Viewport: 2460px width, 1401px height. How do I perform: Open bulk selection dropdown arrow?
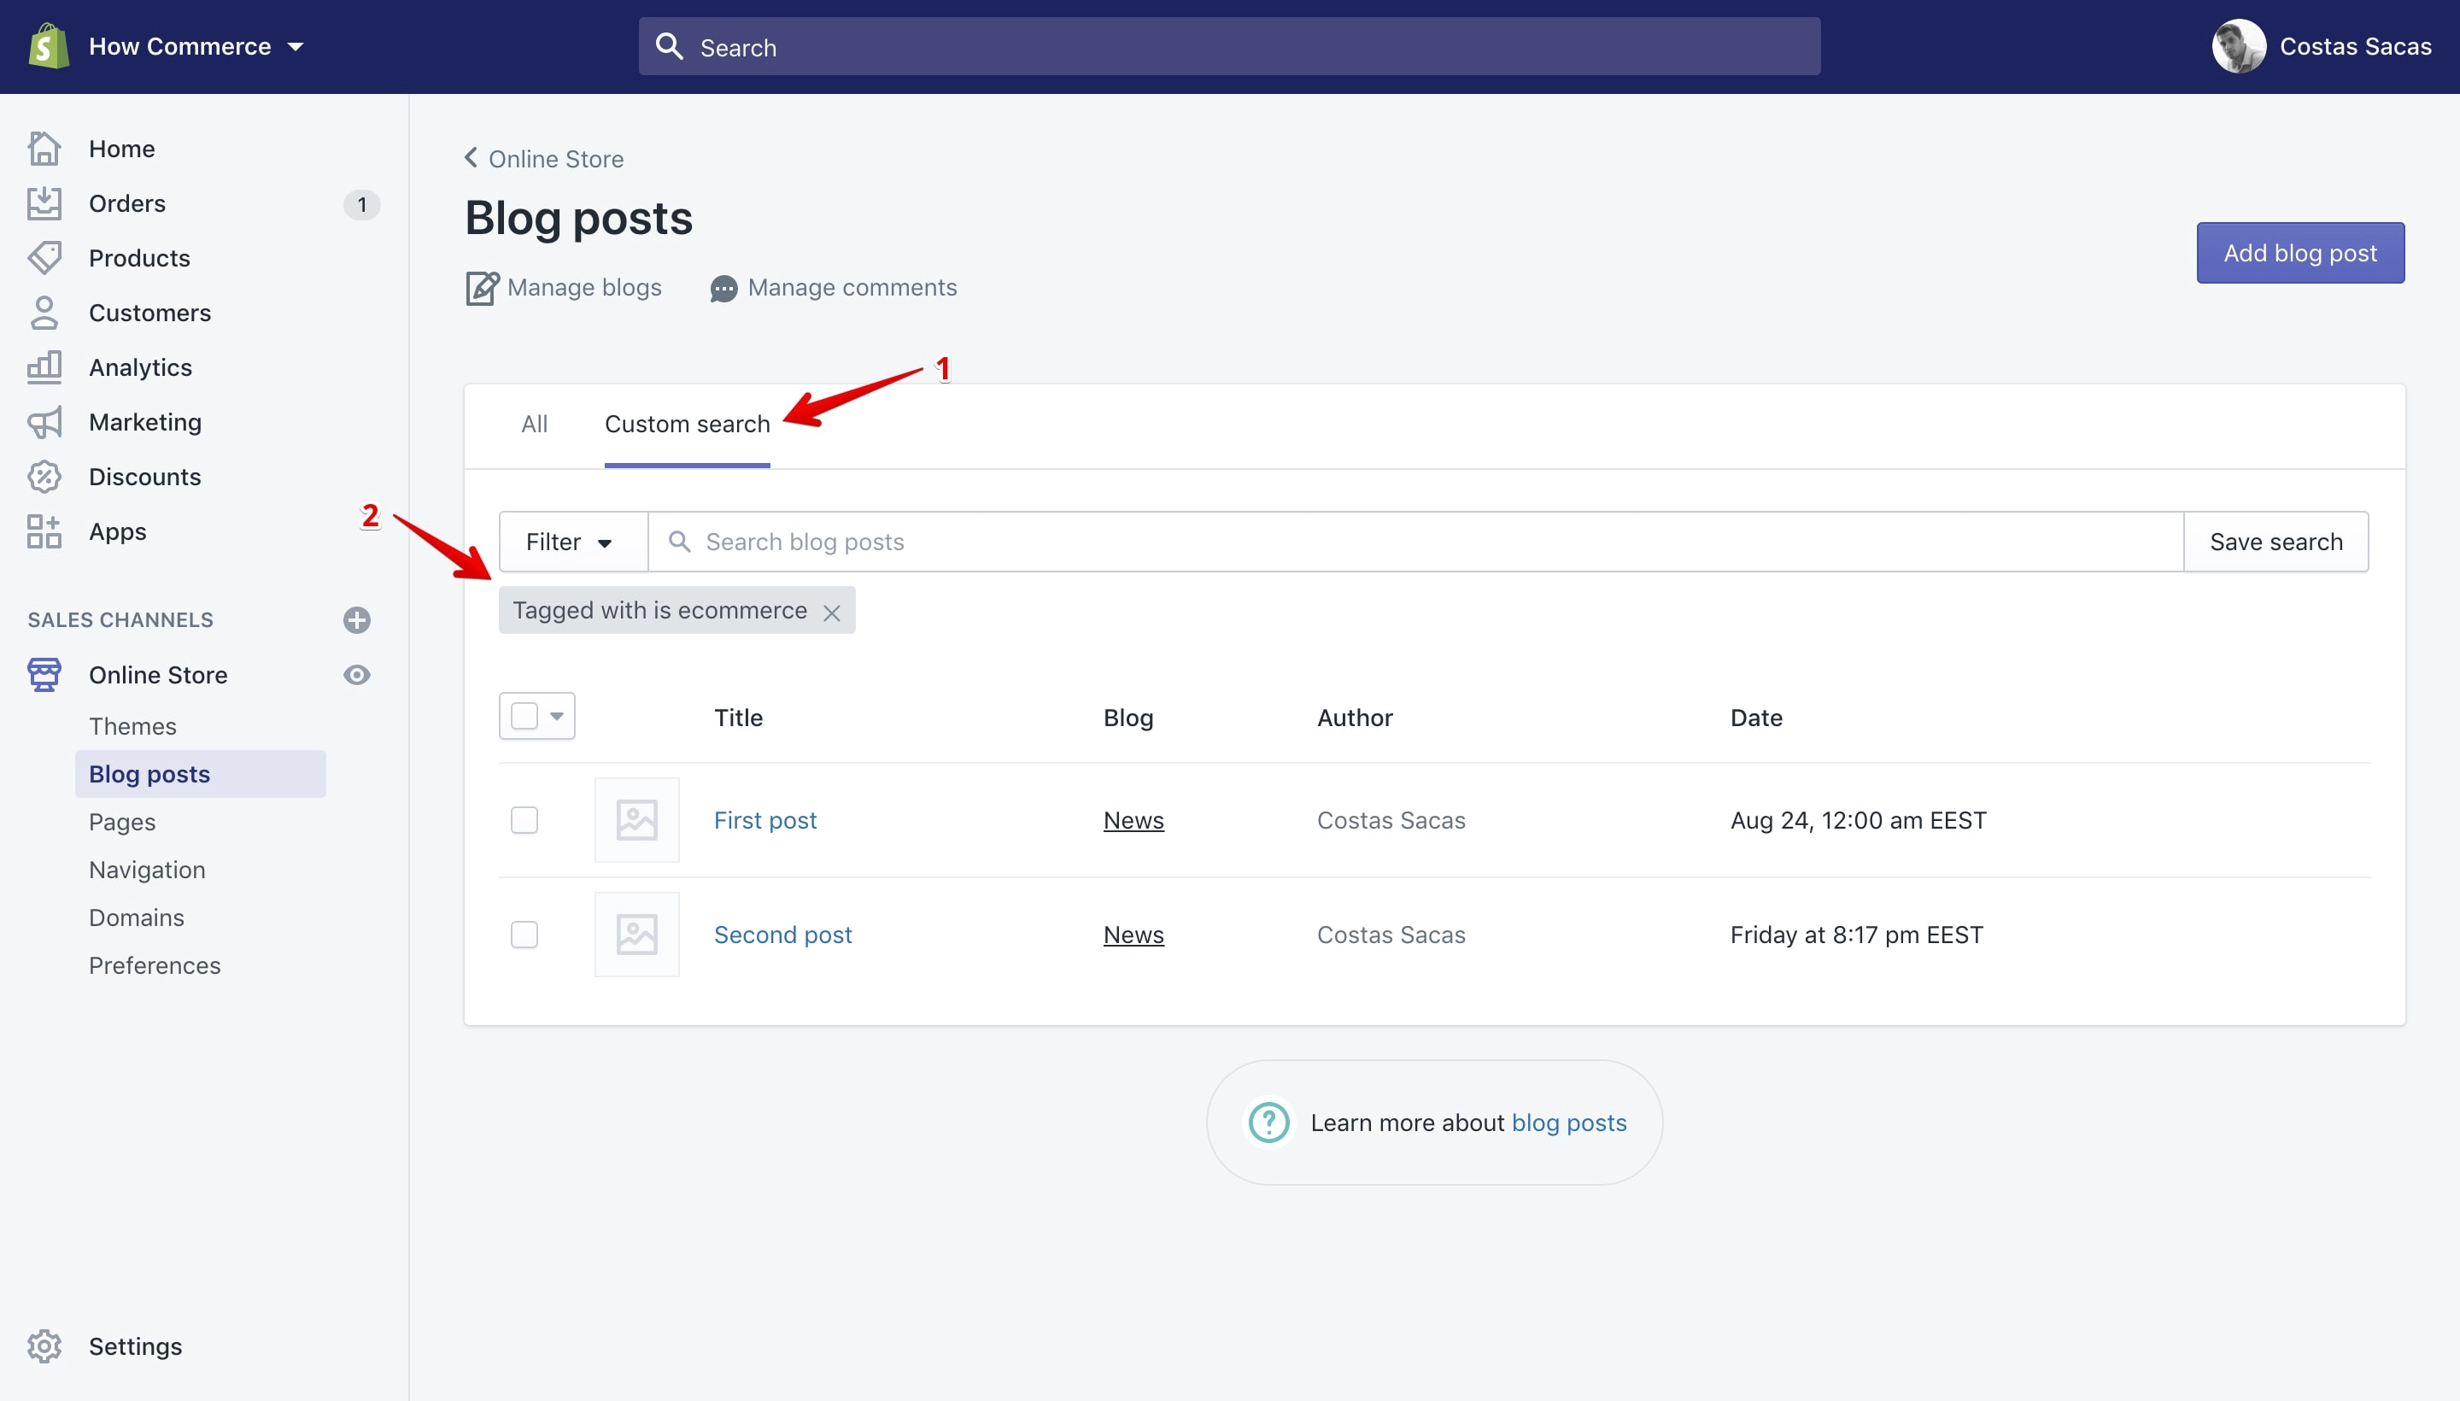click(557, 717)
